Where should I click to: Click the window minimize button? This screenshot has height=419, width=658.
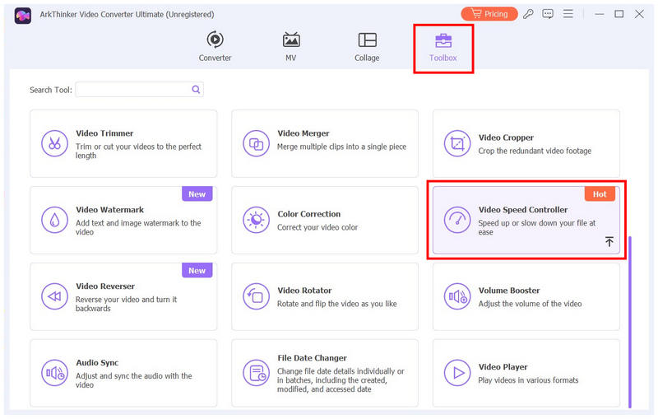point(600,14)
